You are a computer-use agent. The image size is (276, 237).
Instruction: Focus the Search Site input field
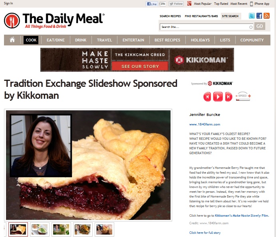coord(206,27)
